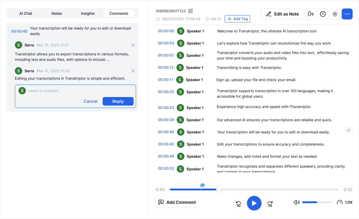Click the 00:00:49 transcript timestamp
359x219 pixels.
coord(166,156)
